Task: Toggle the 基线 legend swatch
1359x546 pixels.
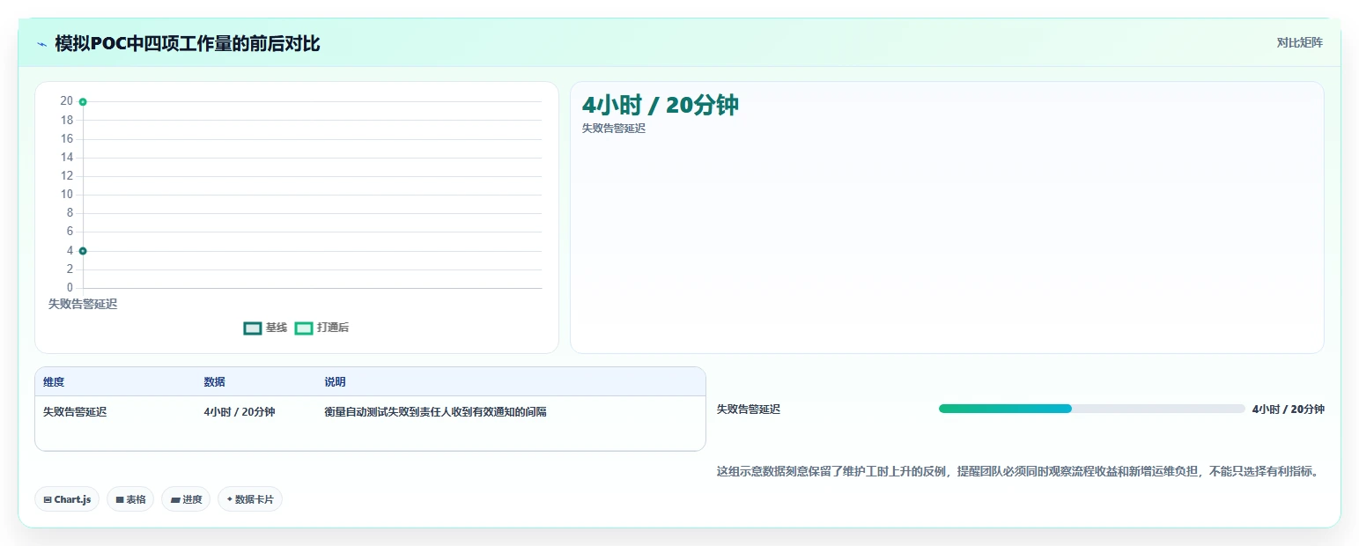Action: pyautogui.click(x=253, y=328)
